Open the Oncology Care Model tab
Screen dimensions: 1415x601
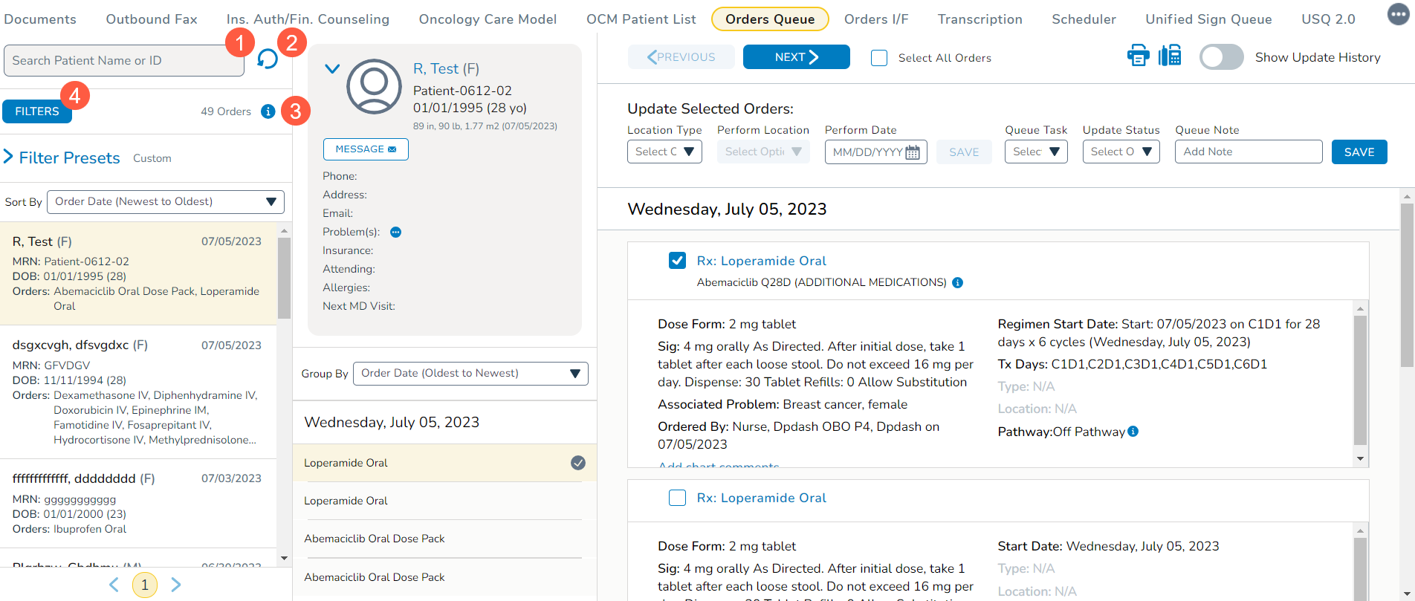pyautogui.click(x=488, y=19)
